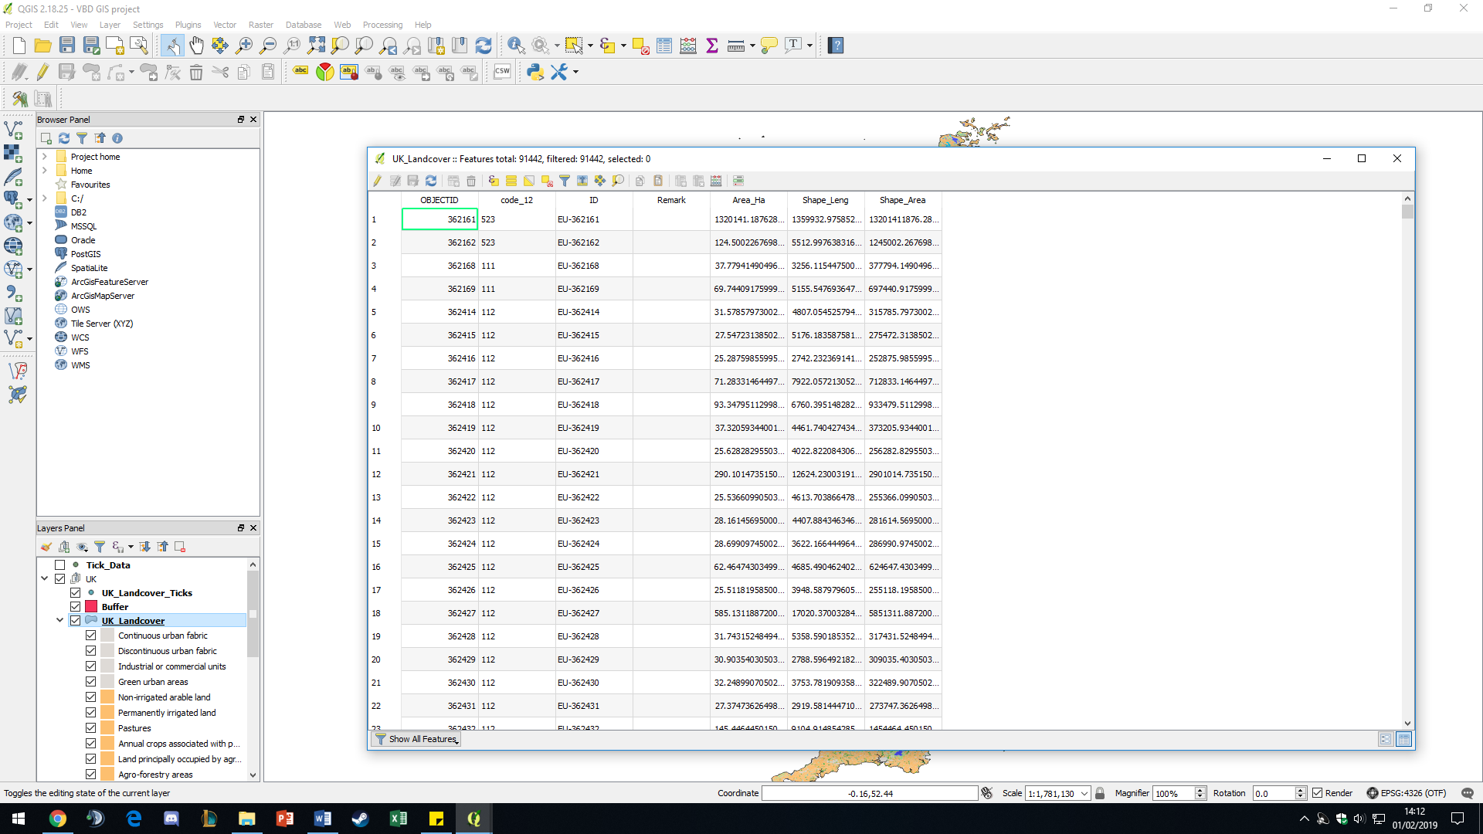Open the Raster menu
This screenshot has height=834, width=1483.
click(260, 25)
